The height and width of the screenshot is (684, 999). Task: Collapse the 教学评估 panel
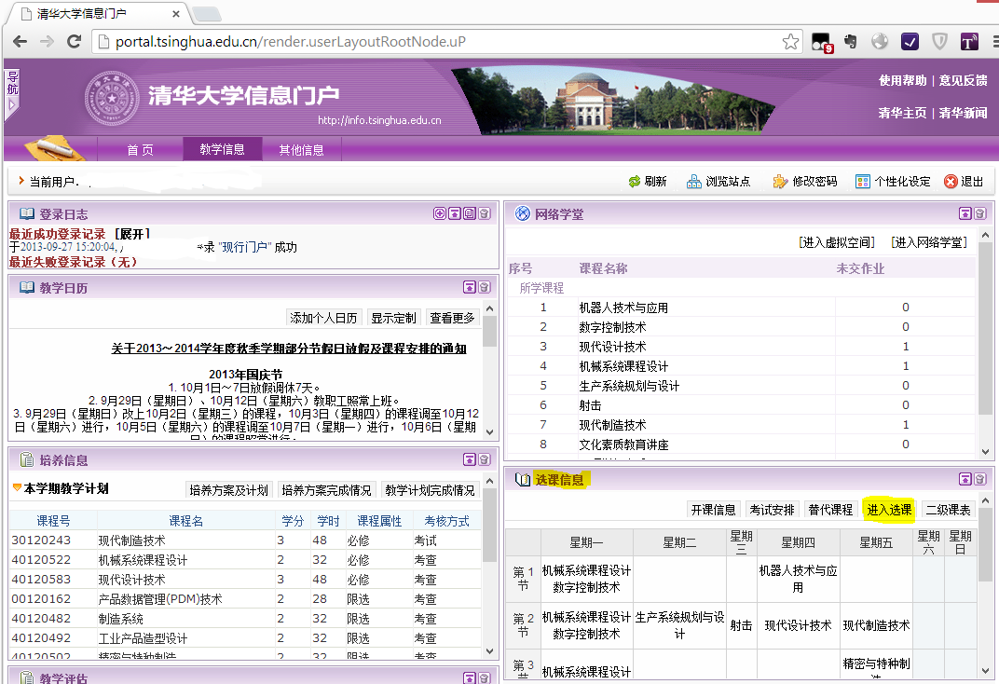point(470,678)
